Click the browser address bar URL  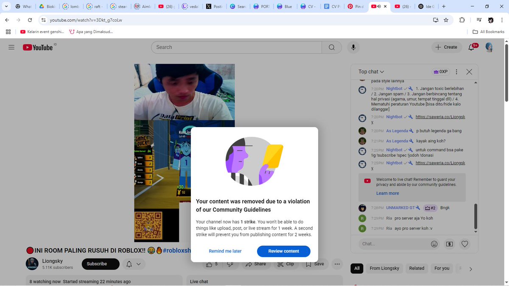pos(86,20)
